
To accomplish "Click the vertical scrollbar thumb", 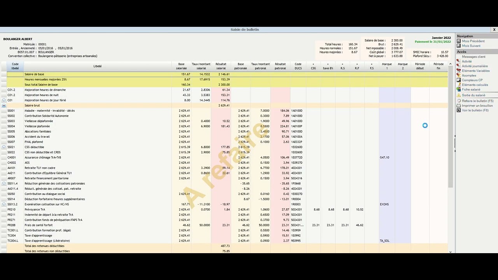I will (451, 126).
